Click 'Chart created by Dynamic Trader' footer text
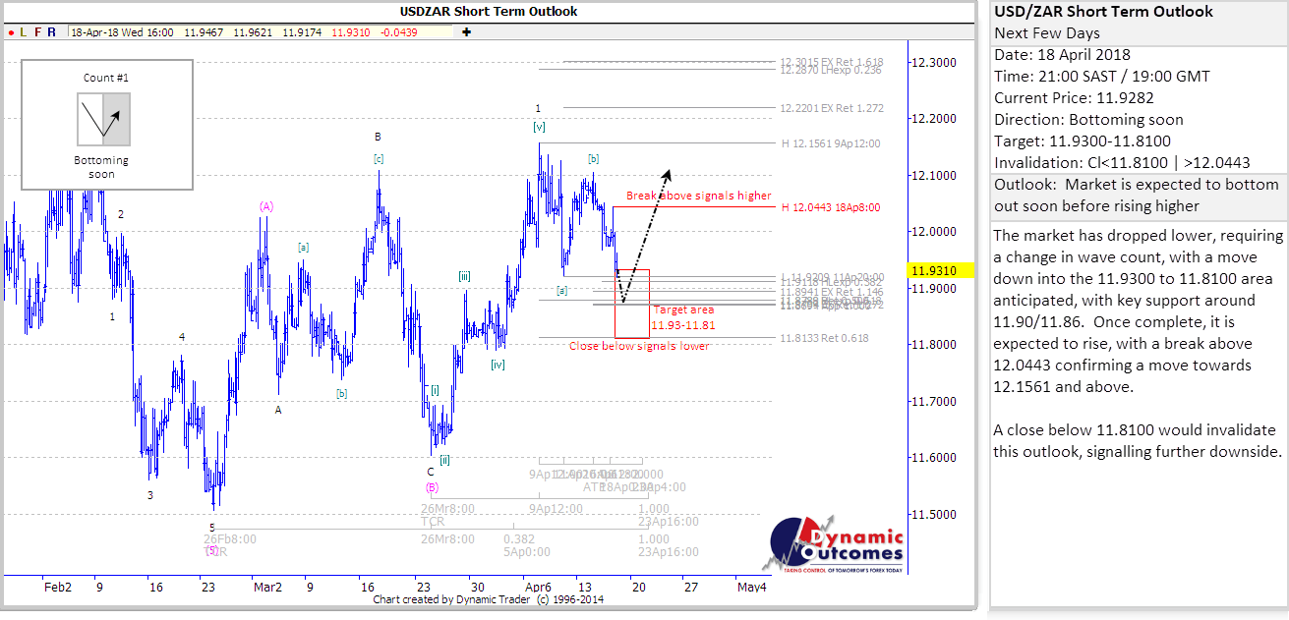This screenshot has height=620, width=1289. (489, 599)
